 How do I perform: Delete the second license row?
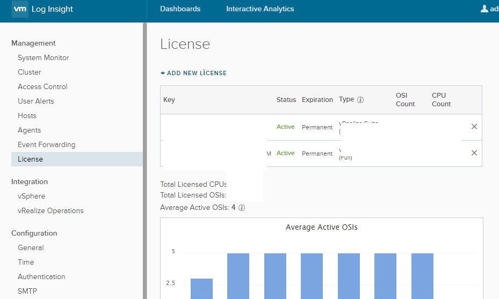pos(474,153)
